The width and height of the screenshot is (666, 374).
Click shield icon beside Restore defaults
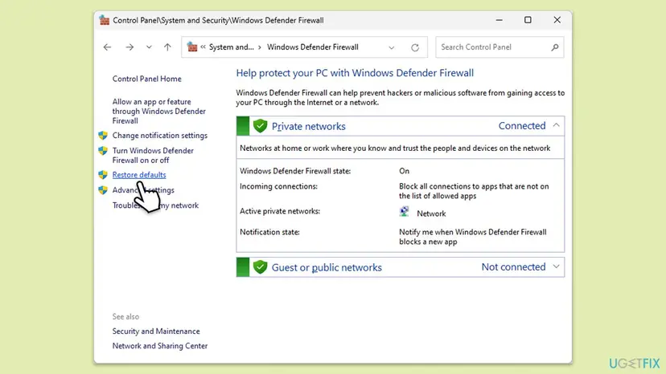pyautogui.click(x=103, y=175)
